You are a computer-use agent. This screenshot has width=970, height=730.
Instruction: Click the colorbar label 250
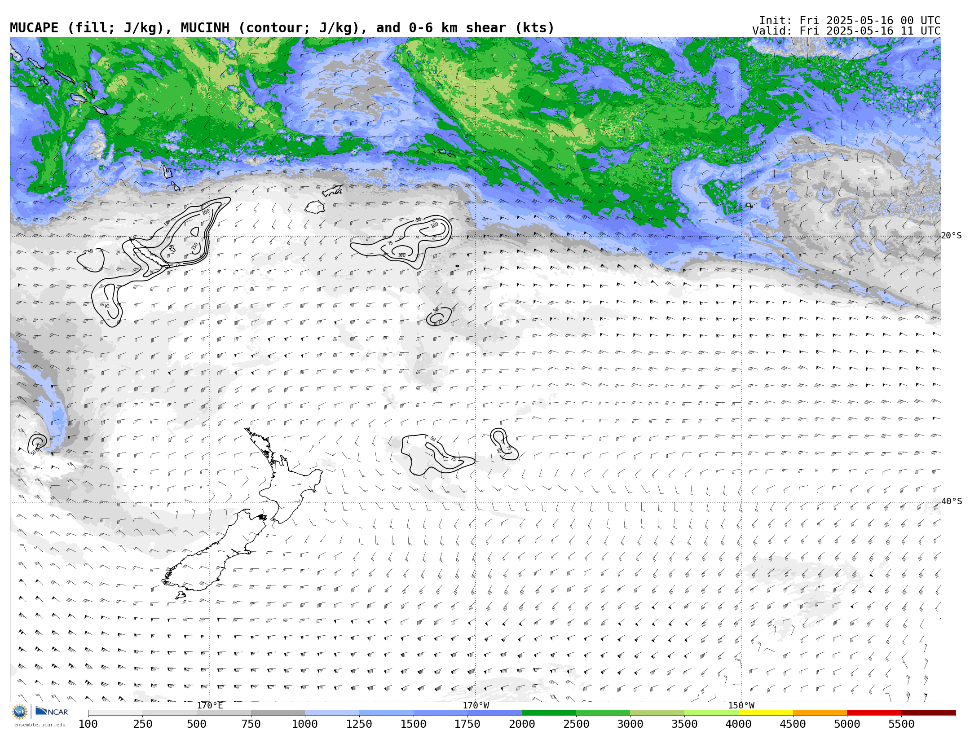(143, 724)
